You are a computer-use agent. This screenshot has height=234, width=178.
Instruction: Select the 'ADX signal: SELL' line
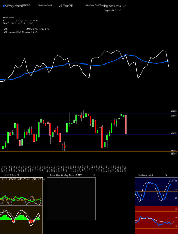pyautogui.click(x=20, y=32)
